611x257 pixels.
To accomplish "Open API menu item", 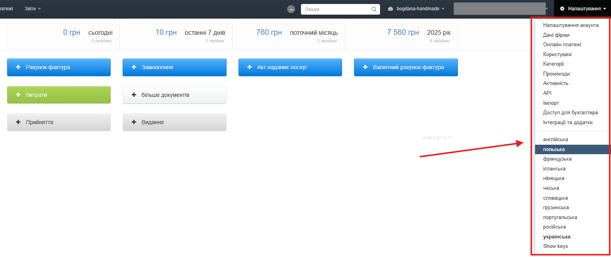I will pyautogui.click(x=547, y=93).
